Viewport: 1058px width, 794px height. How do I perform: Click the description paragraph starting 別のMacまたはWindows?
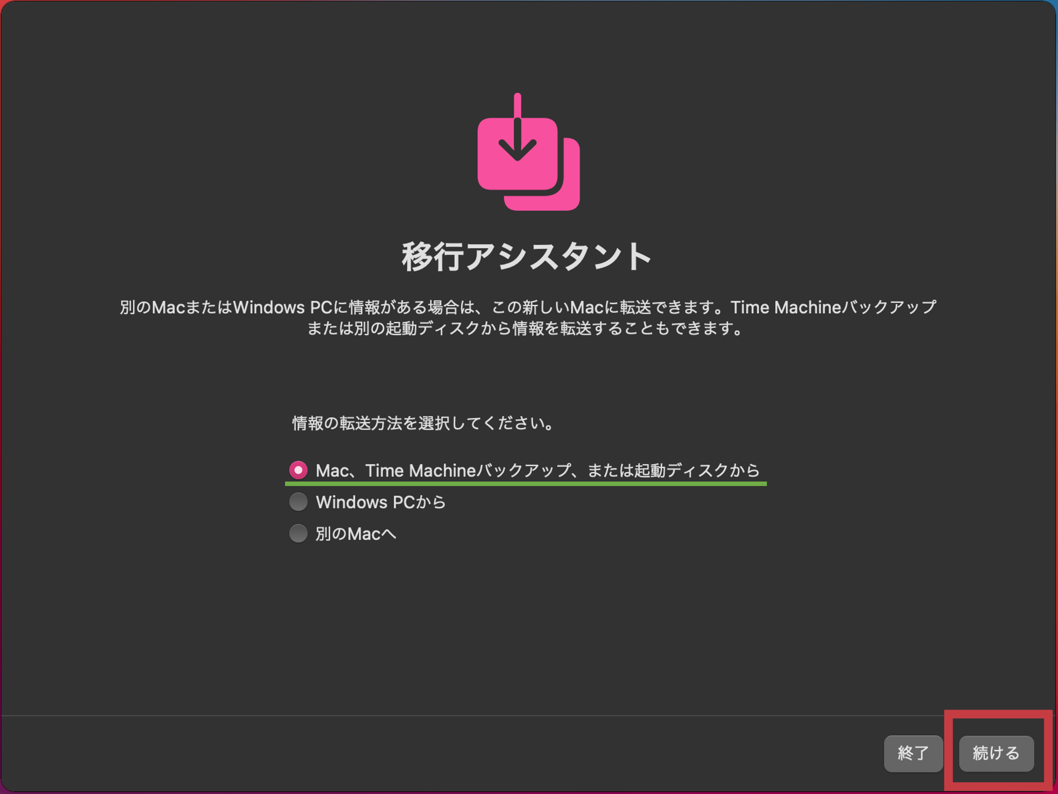(x=528, y=317)
